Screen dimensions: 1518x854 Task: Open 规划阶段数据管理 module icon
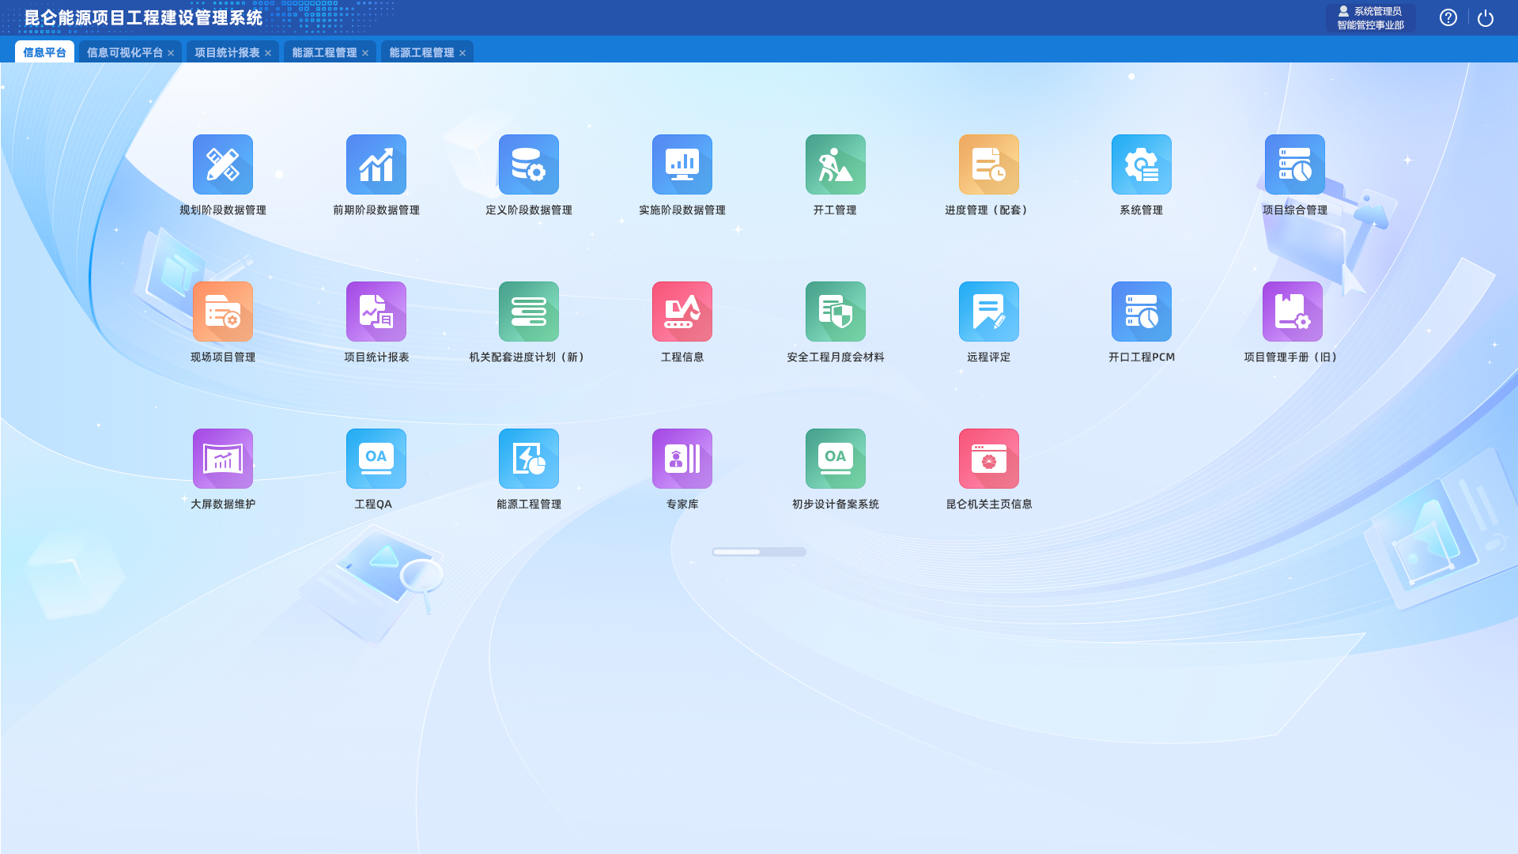[222, 164]
